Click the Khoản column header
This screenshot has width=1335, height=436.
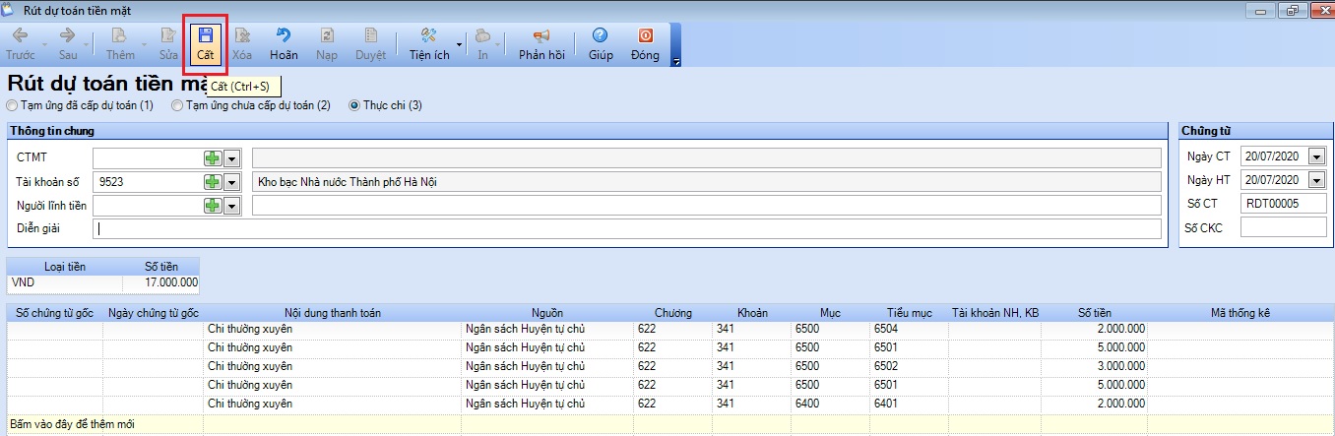click(751, 313)
